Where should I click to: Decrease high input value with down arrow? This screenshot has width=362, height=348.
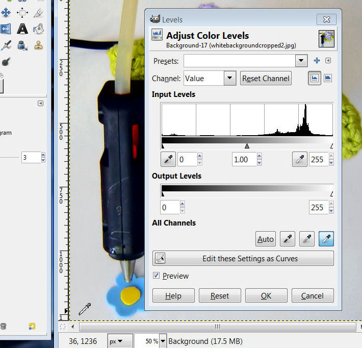coord(331,163)
